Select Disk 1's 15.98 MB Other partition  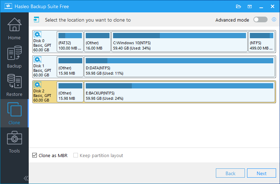(70, 67)
